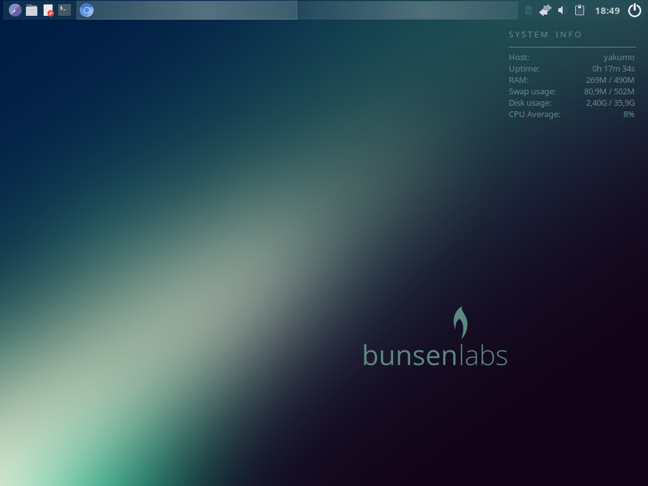Viewport: 648px width, 486px height.
Task: Click the hostname value "yakumo"
Action: click(x=619, y=58)
